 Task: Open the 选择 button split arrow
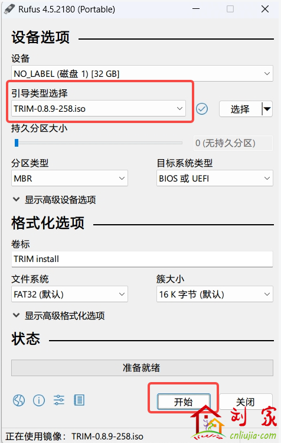pos(267,109)
